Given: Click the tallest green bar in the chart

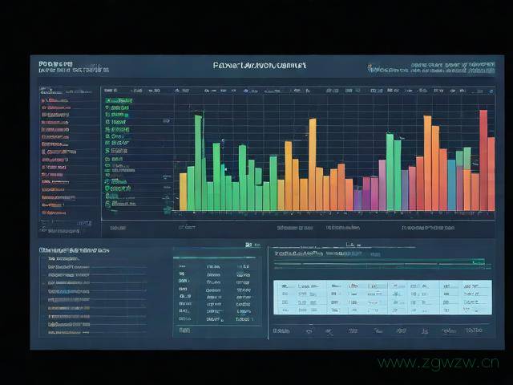Looking at the screenshot, I should (x=198, y=162).
